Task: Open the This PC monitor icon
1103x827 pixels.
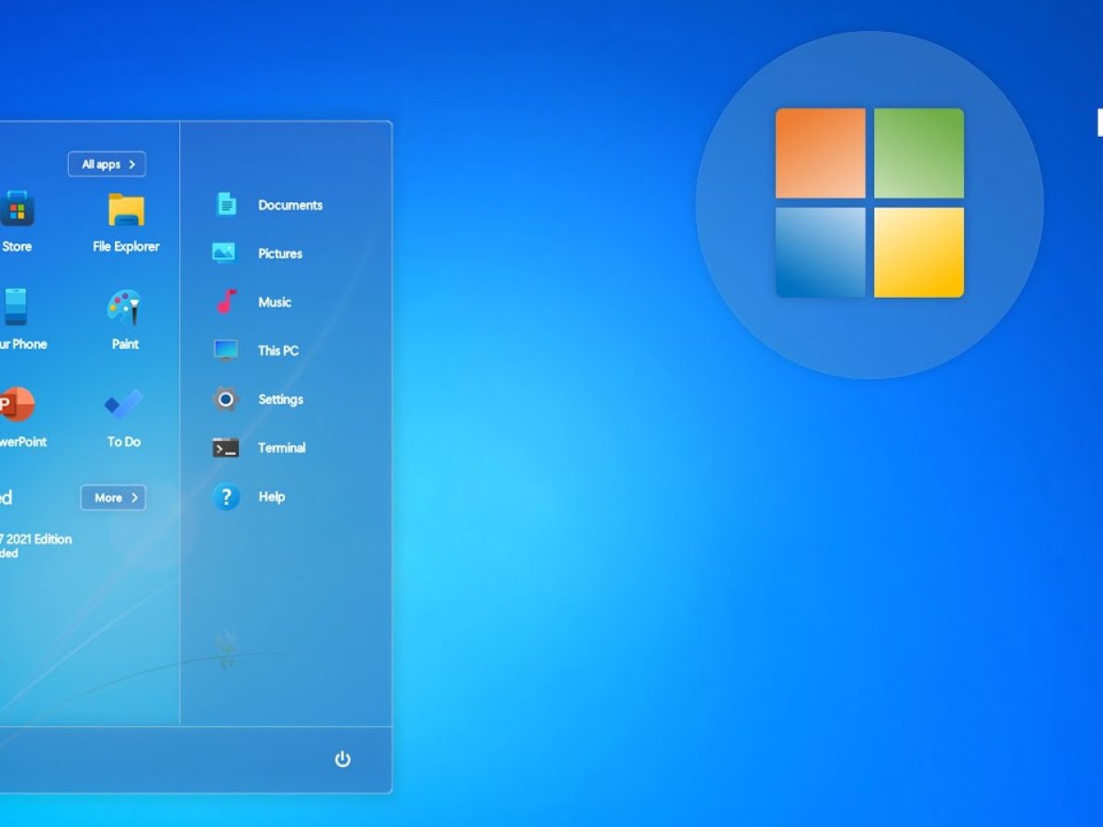Action: click(x=225, y=350)
